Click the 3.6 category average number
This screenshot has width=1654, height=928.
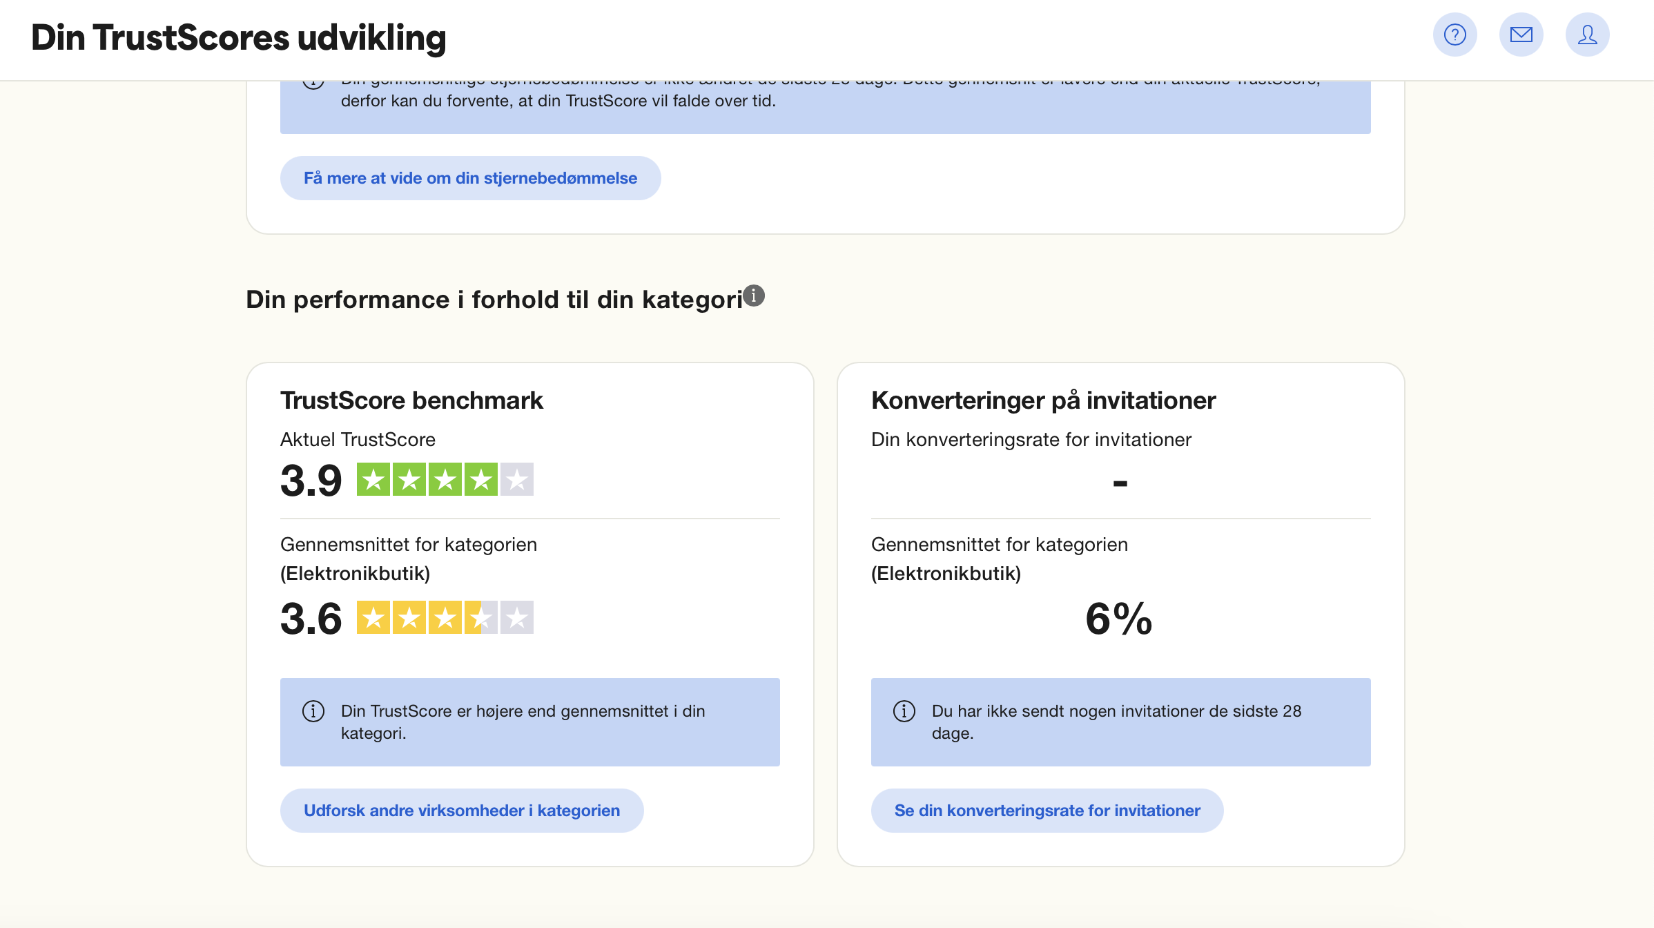coord(311,619)
